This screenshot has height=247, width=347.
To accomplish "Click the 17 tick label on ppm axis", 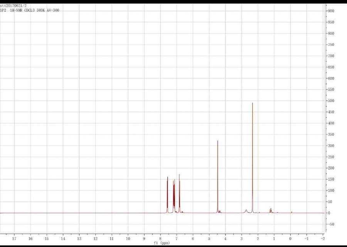I will click(14, 239).
